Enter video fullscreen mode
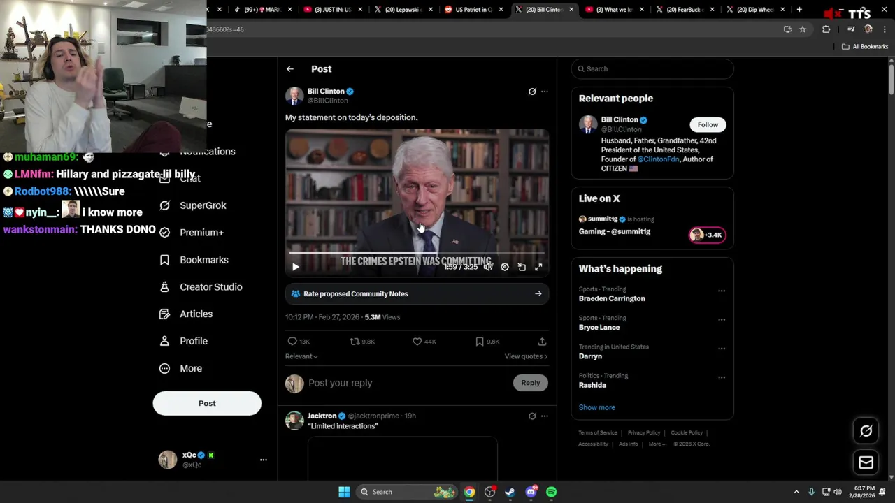This screenshot has height=503, width=895. tap(538, 267)
